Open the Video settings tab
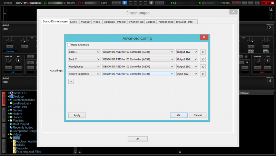Viewport: 276px width, 156px height. tap(97, 22)
